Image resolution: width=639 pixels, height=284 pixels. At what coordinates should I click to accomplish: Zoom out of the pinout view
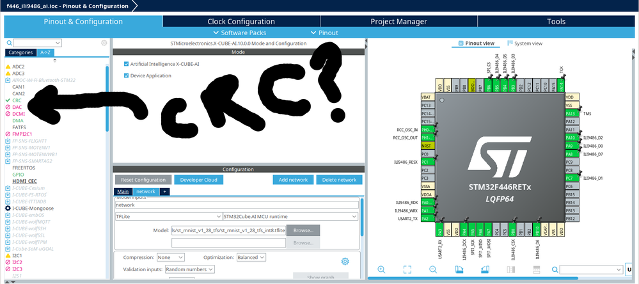pyautogui.click(x=433, y=269)
